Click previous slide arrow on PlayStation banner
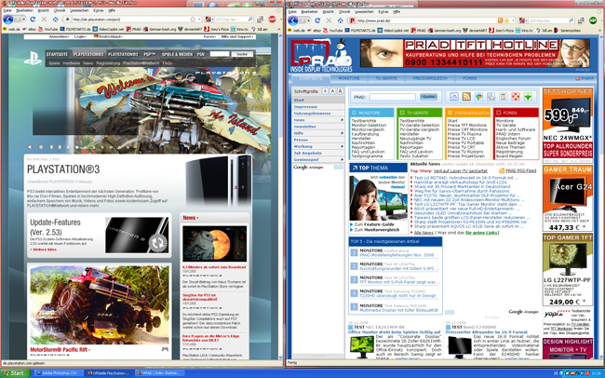605x378 pixels. [x=30, y=147]
